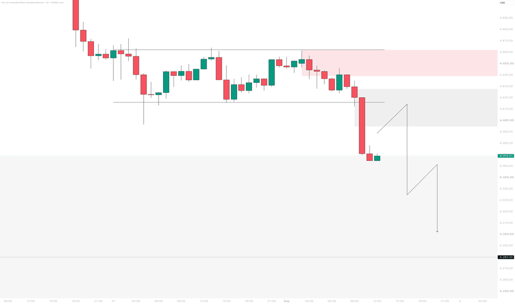The height and width of the screenshot is (304, 515).
Task: Click the last small green candle
Action: click(x=377, y=159)
